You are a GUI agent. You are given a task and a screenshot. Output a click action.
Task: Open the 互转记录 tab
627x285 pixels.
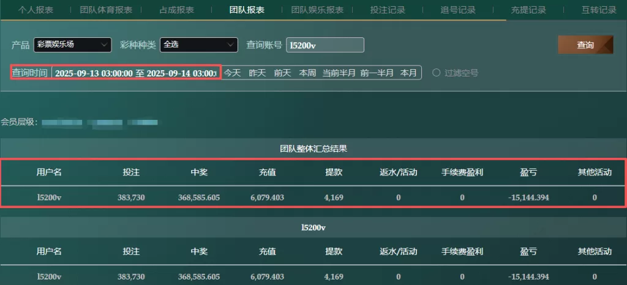point(599,10)
